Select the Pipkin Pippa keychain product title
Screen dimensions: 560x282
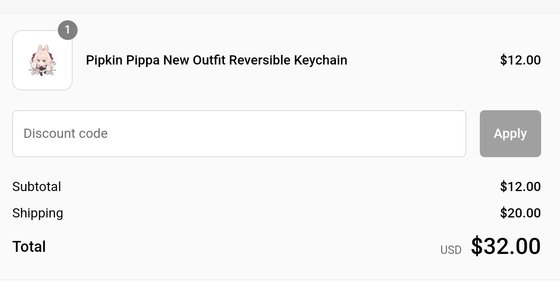point(216,60)
